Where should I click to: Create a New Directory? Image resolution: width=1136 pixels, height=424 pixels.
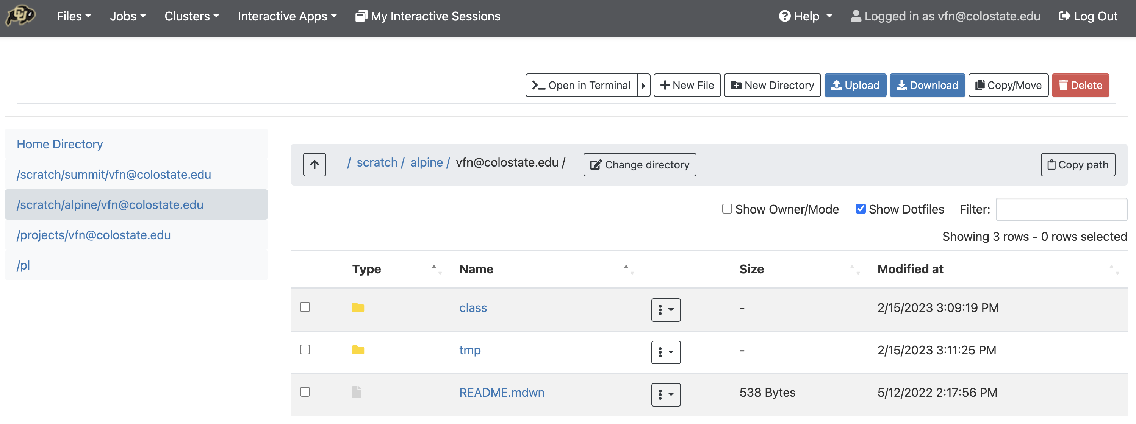point(773,85)
